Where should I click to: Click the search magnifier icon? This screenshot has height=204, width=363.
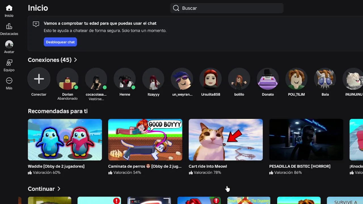(x=176, y=8)
